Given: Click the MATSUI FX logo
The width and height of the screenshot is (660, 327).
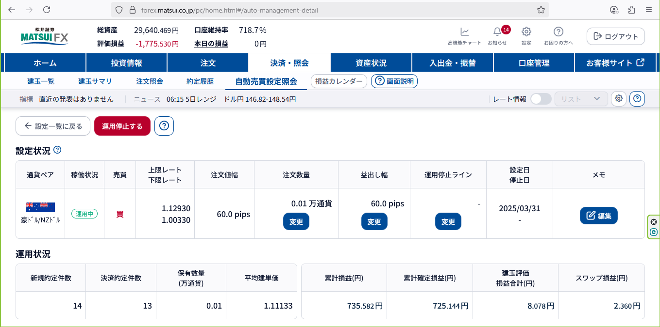Looking at the screenshot, I should coord(45,36).
